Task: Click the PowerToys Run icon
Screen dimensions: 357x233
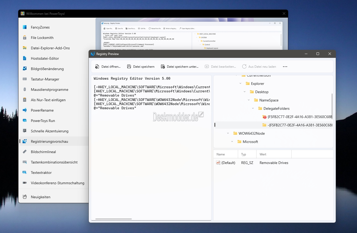Action: (x=25, y=120)
